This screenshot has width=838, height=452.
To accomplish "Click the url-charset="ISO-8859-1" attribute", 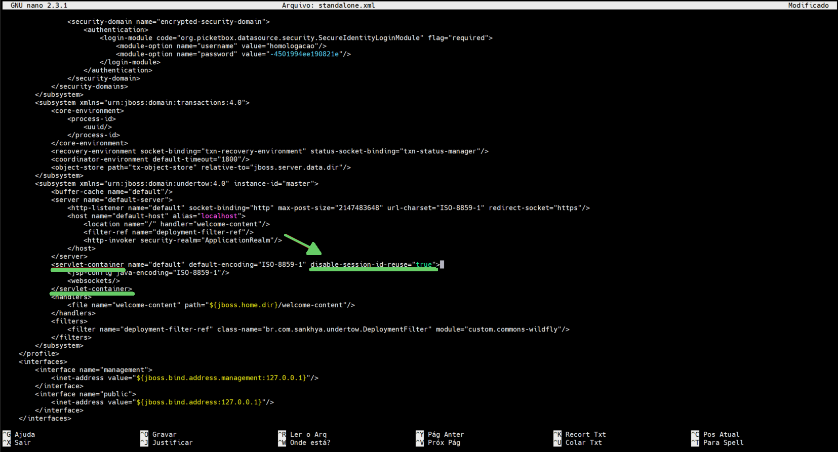I will (436, 208).
